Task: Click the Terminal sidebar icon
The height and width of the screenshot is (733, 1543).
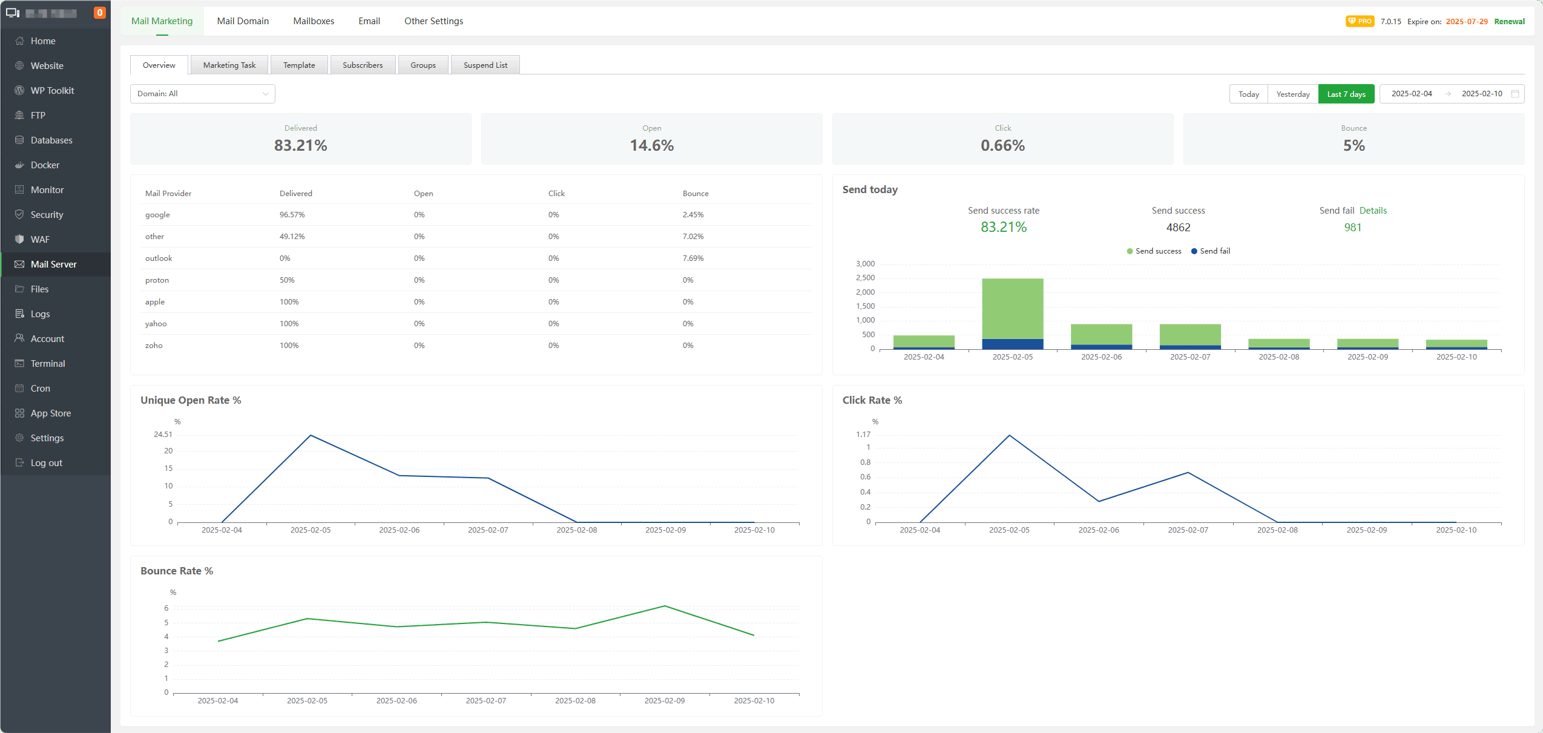Action: tap(19, 363)
